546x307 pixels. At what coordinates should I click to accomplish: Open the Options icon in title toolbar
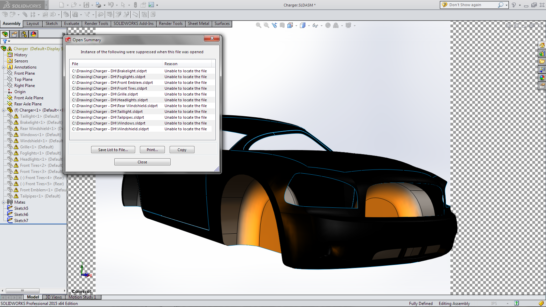point(151,5)
